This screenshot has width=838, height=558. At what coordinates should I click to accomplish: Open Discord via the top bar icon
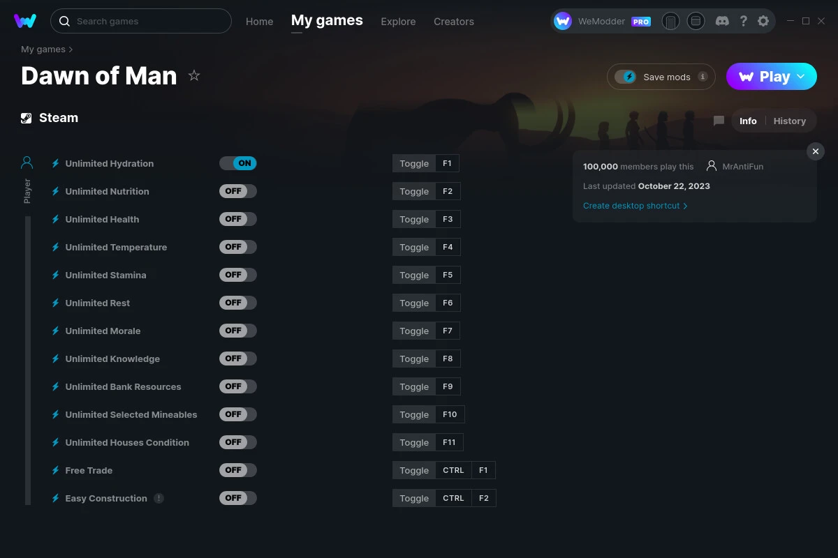tap(722, 21)
